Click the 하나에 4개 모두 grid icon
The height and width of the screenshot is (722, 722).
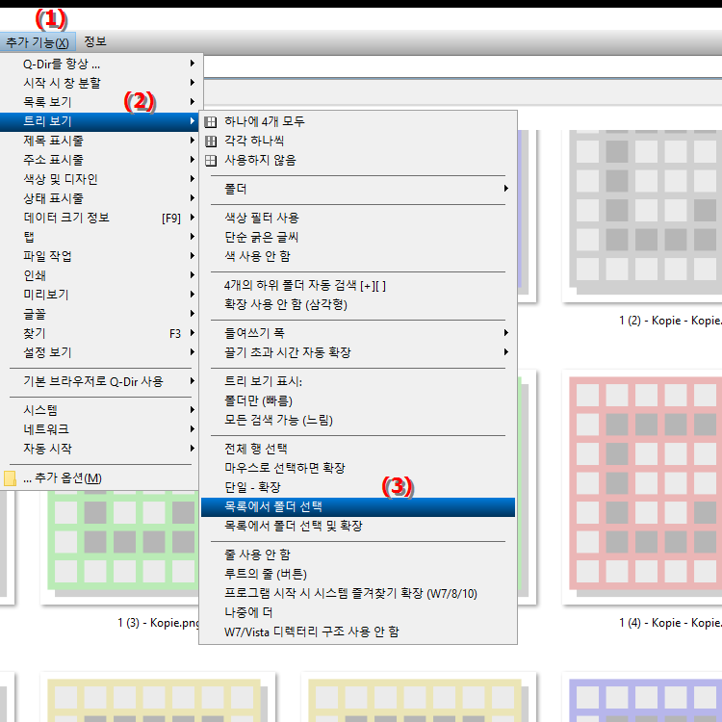[211, 121]
